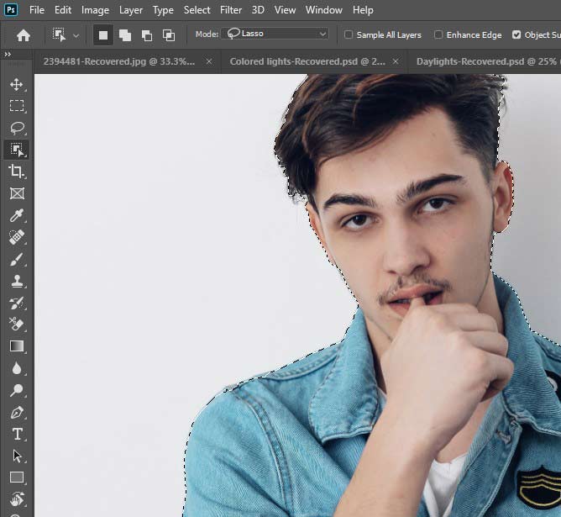Select the Crop tool
Viewport: 561px width, 517px height.
[x=17, y=171]
